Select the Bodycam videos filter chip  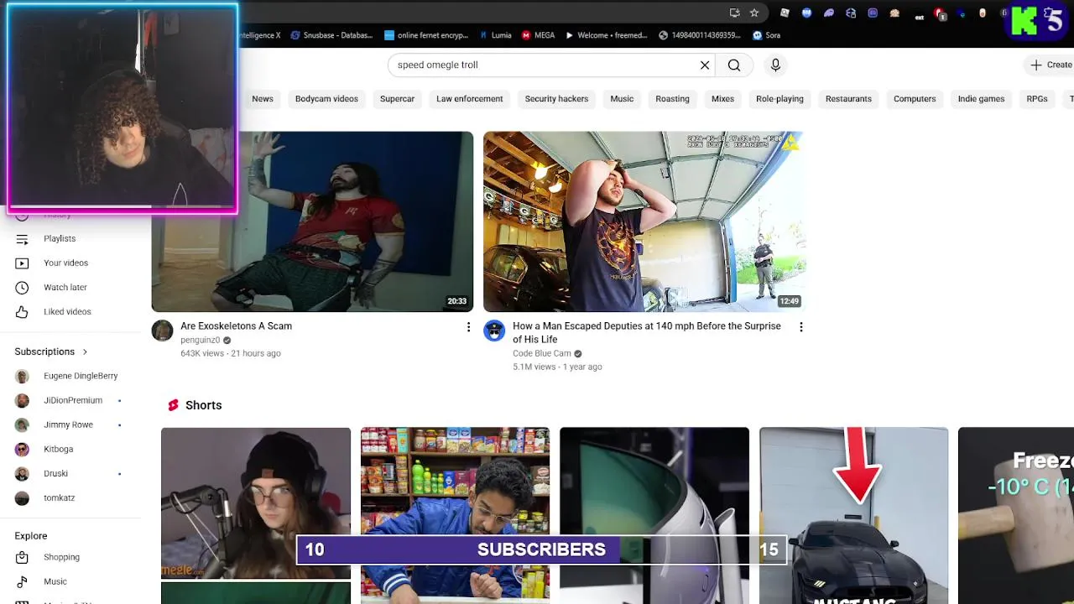tap(326, 99)
